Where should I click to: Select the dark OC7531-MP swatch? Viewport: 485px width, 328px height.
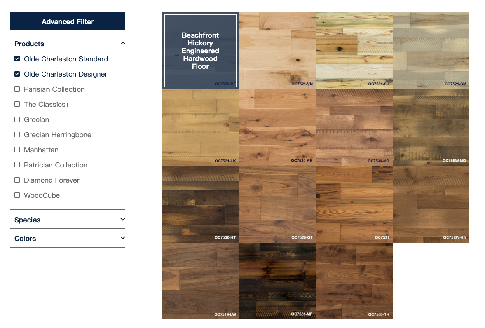click(x=277, y=281)
